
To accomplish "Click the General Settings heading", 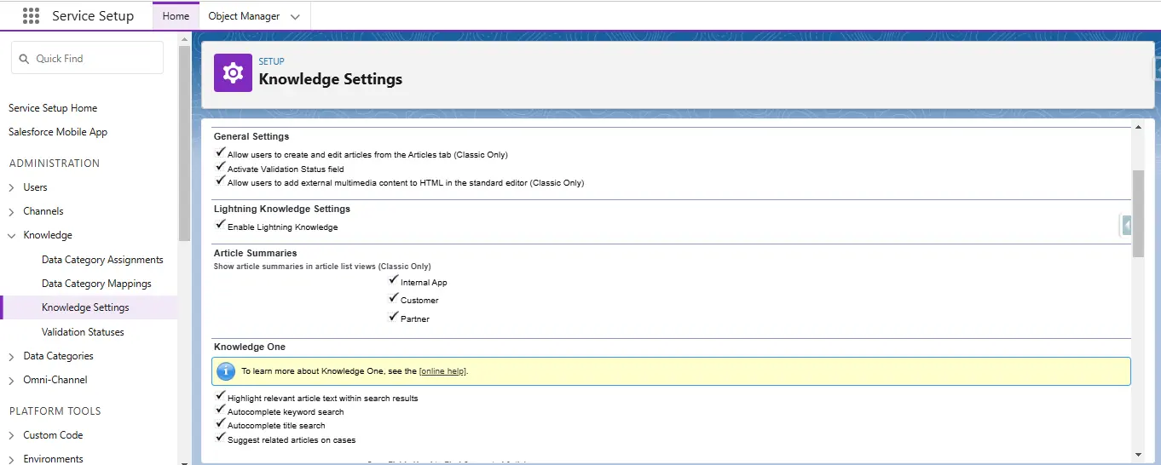I will click(251, 136).
